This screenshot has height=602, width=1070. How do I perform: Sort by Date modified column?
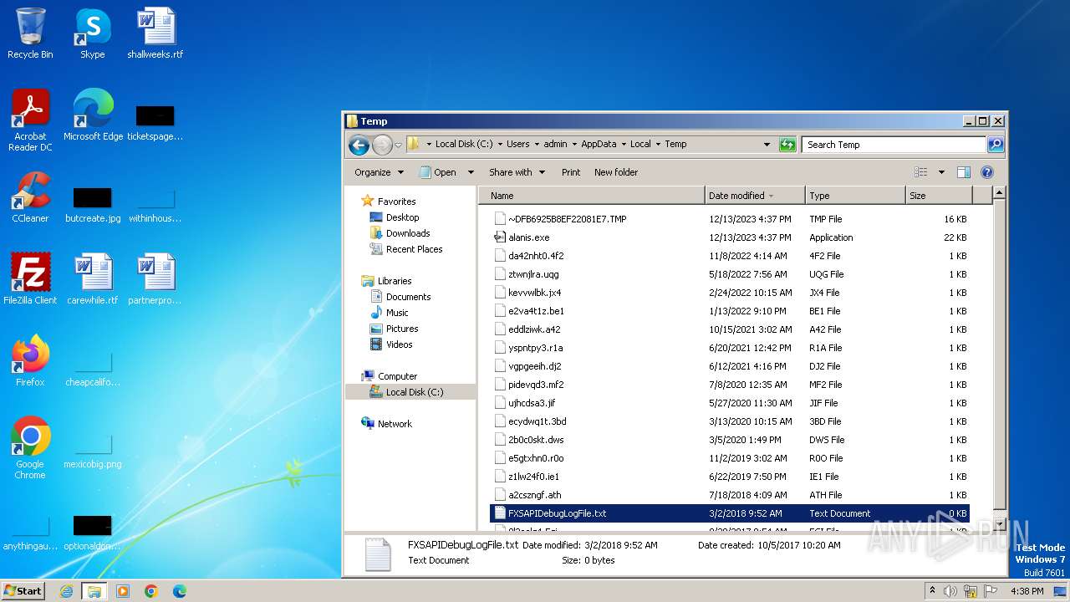[755, 196]
